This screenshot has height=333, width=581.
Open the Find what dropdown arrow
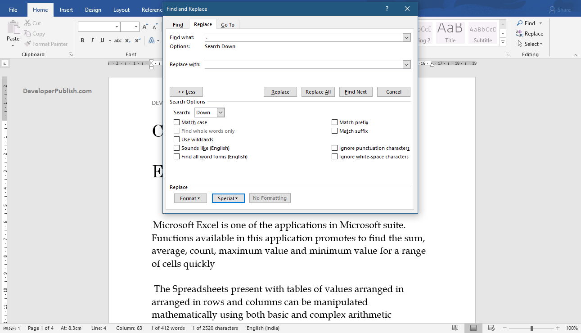406,37
